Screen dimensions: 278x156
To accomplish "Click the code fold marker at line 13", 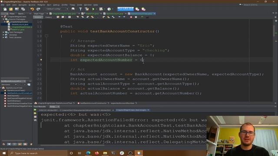I will 46,36.
